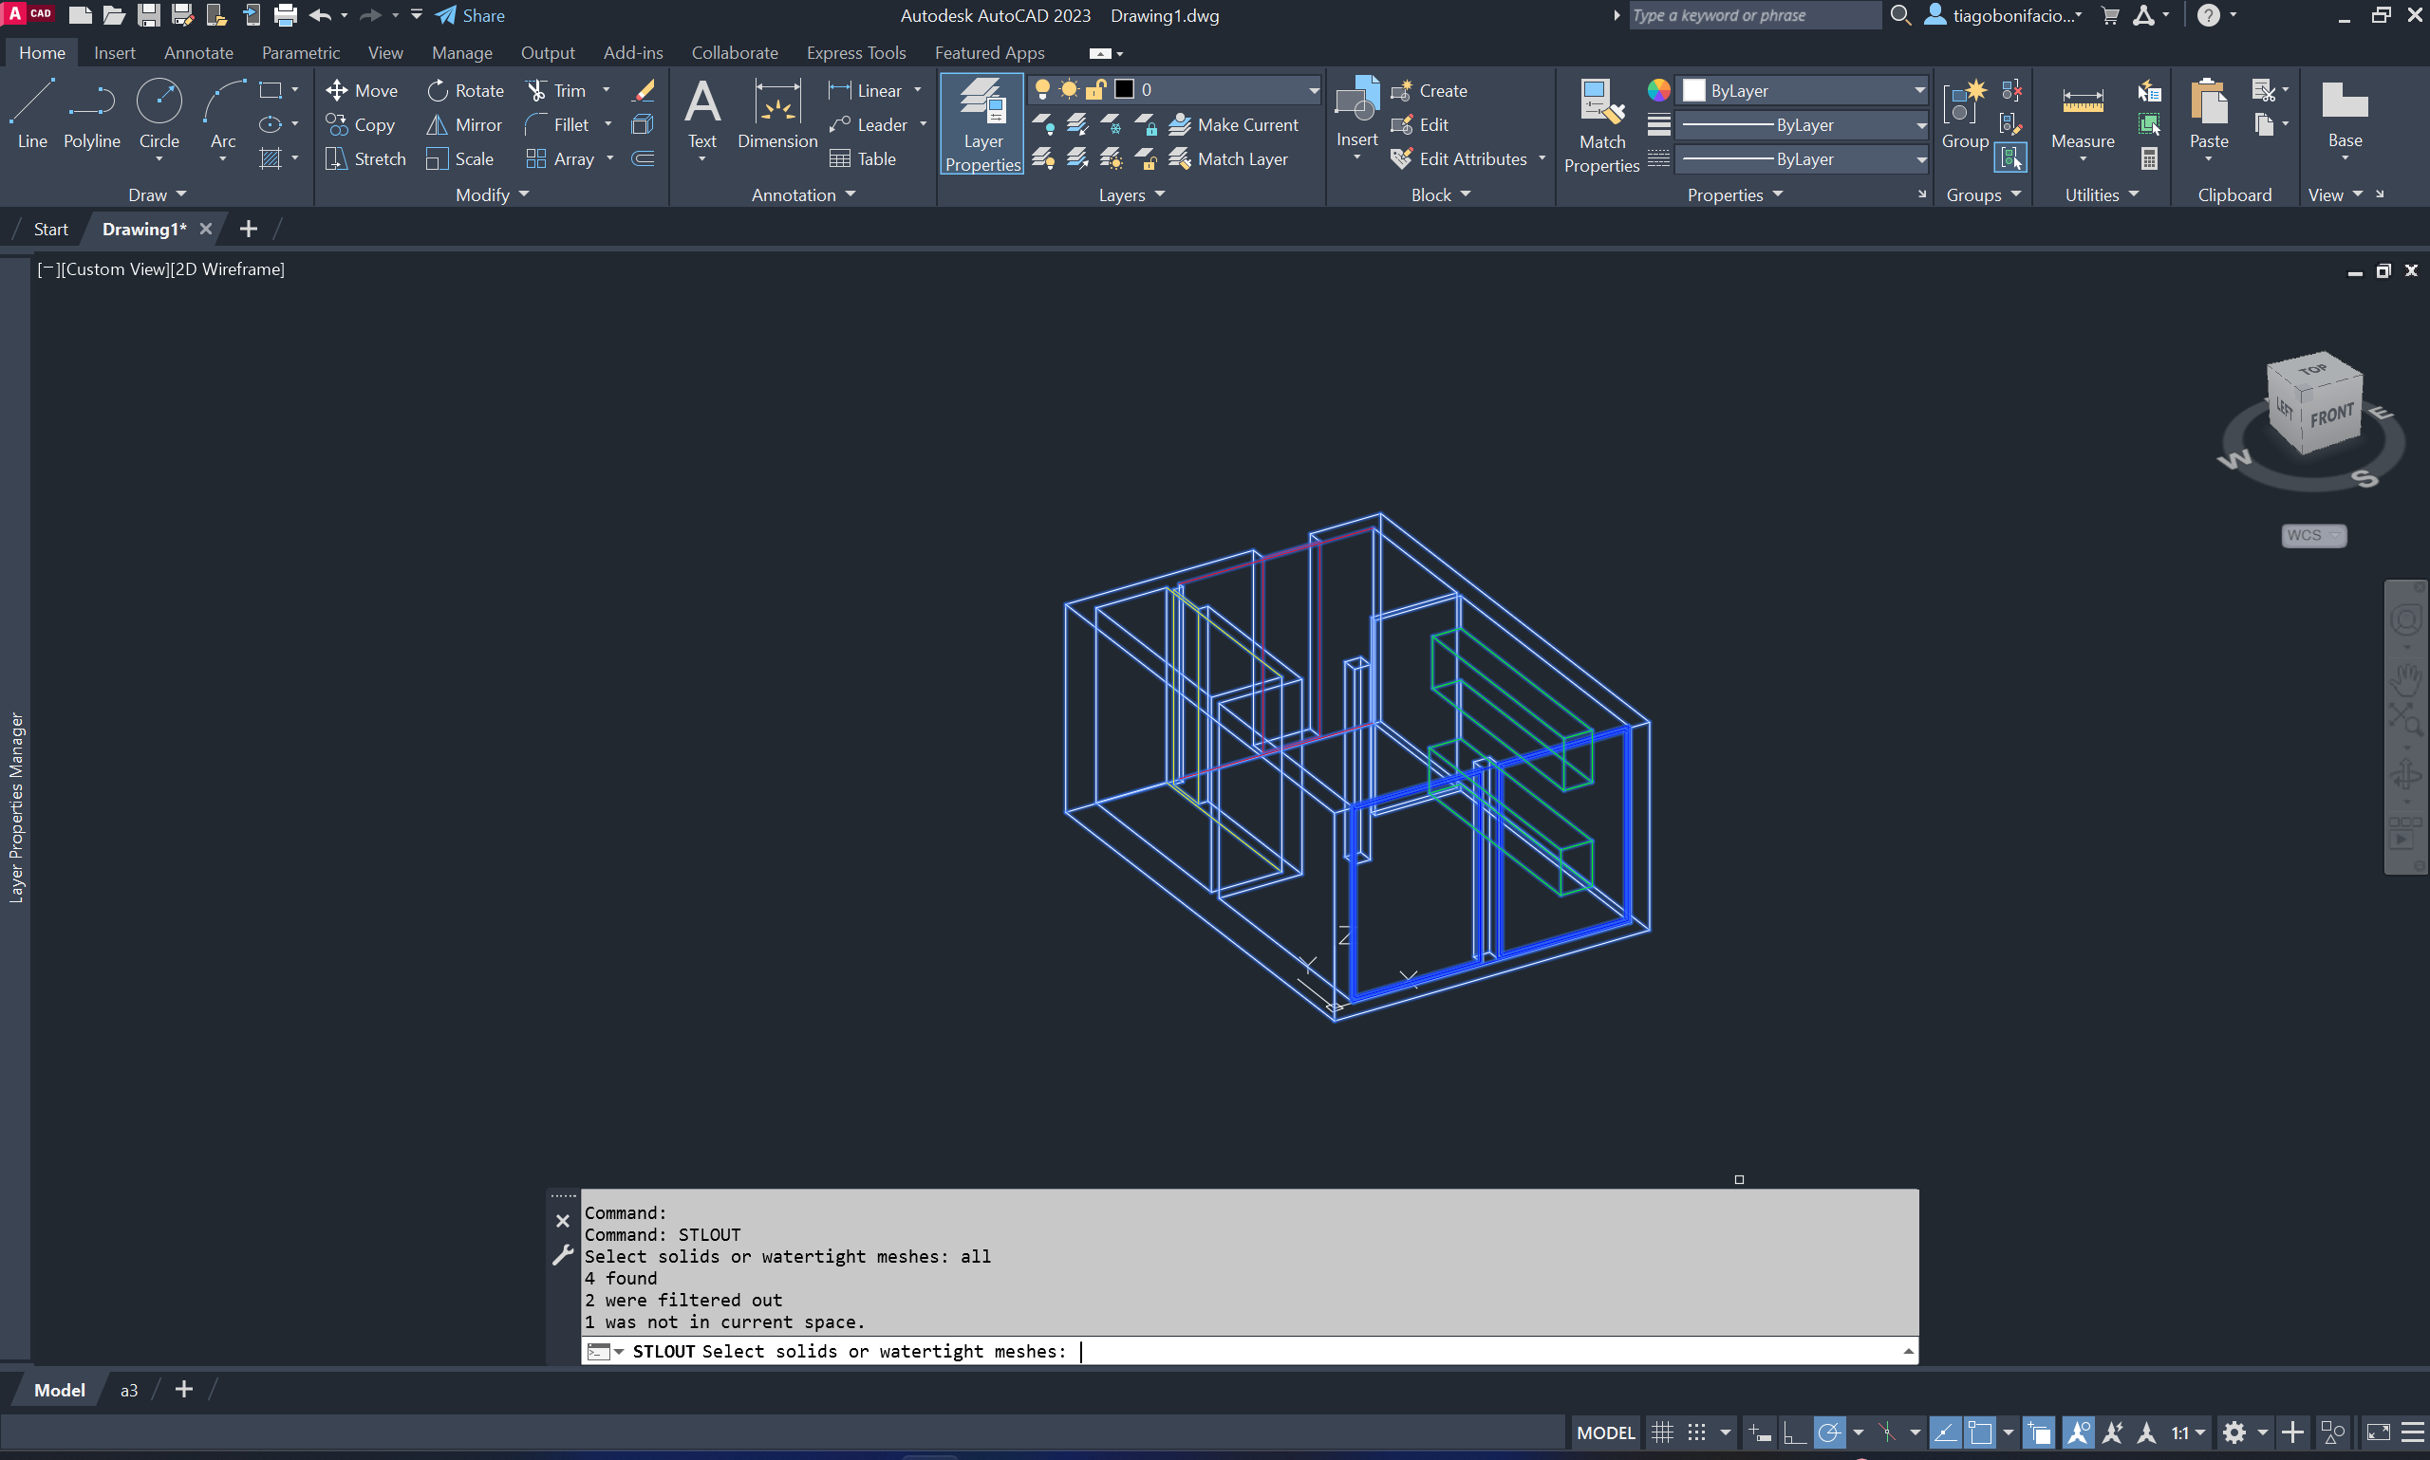Click the Share button

pos(470,16)
